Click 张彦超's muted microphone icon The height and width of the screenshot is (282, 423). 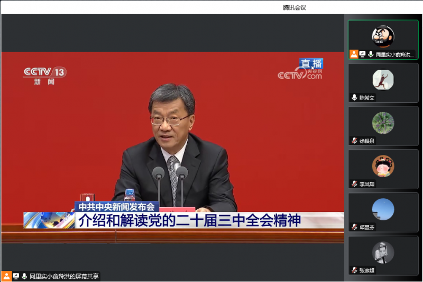354,270
